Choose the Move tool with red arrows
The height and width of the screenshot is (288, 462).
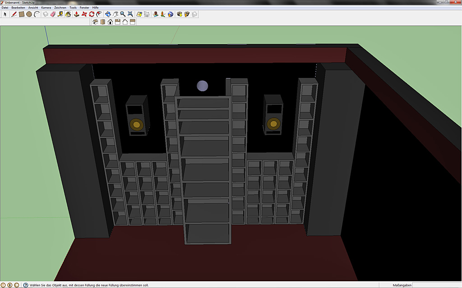tap(84, 14)
